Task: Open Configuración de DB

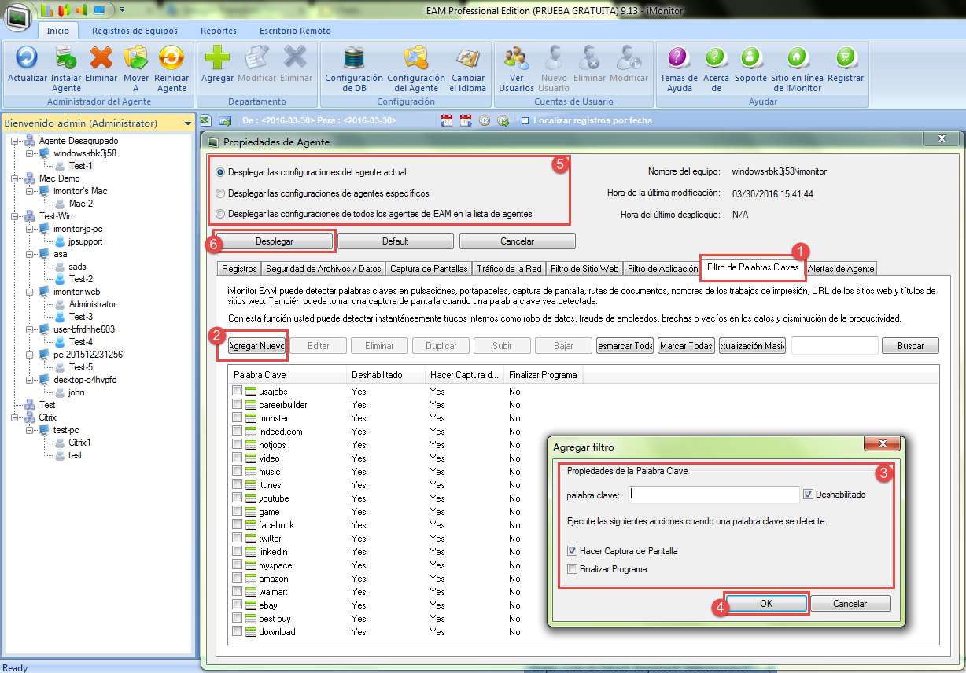Action: [354, 59]
